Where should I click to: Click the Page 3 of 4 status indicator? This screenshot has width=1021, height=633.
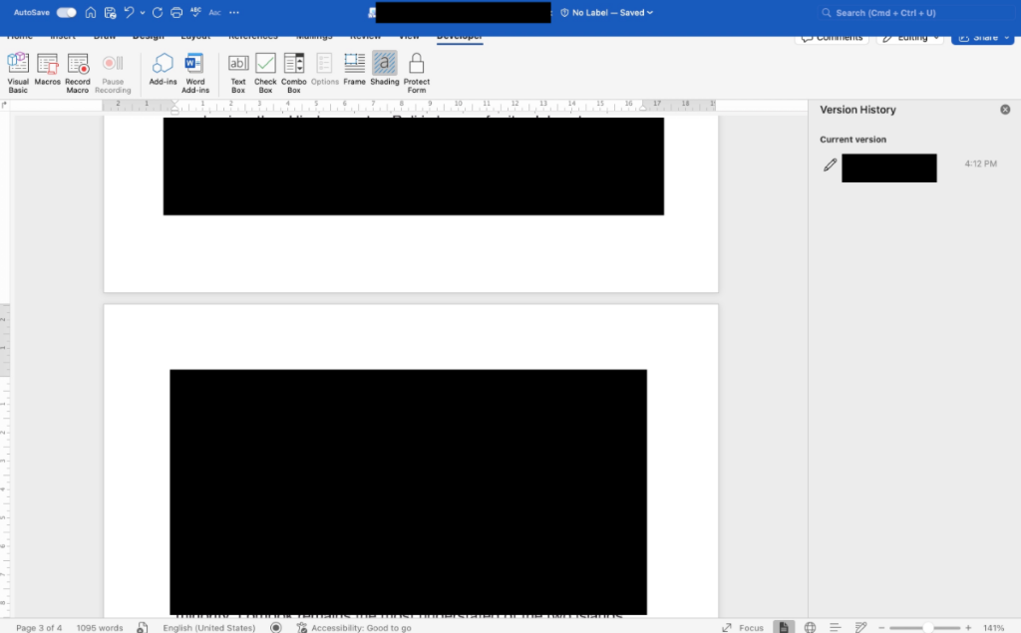(x=39, y=628)
